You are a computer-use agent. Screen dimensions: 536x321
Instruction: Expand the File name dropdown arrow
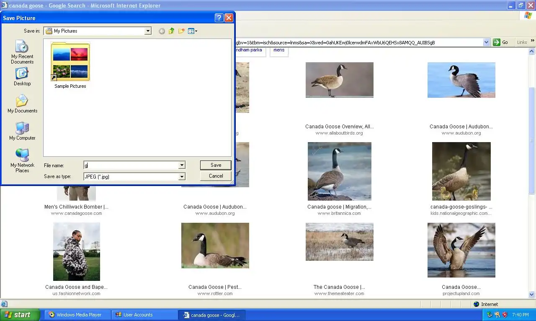182,166
